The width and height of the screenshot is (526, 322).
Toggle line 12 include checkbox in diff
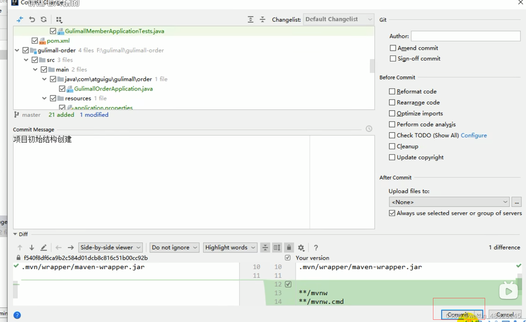pyautogui.click(x=288, y=284)
